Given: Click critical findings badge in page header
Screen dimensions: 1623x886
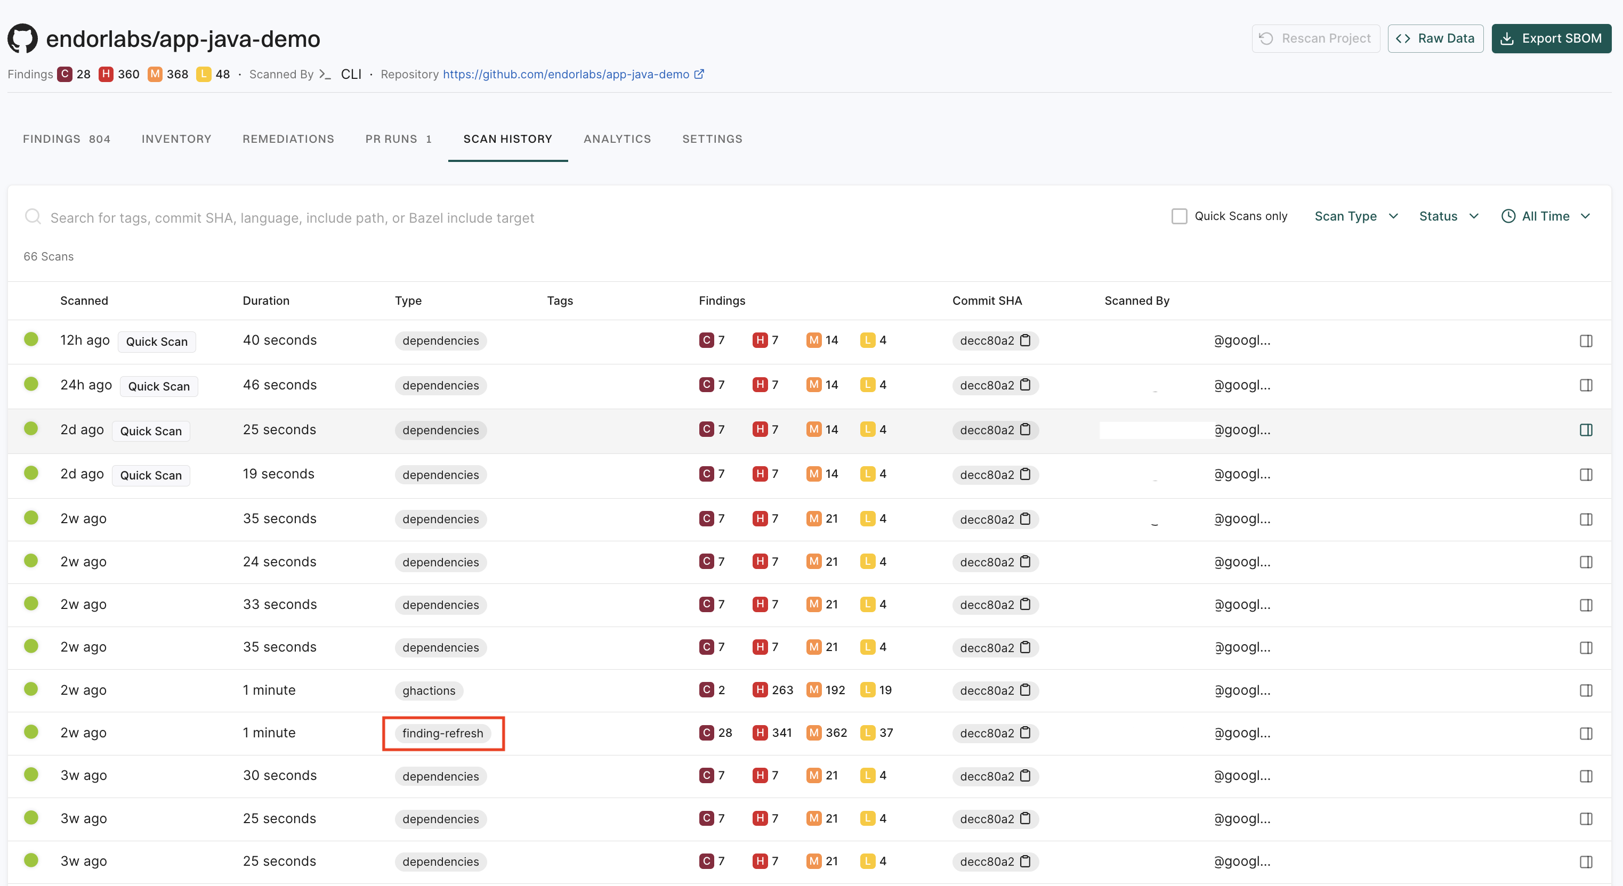Looking at the screenshot, I should 64,74.
